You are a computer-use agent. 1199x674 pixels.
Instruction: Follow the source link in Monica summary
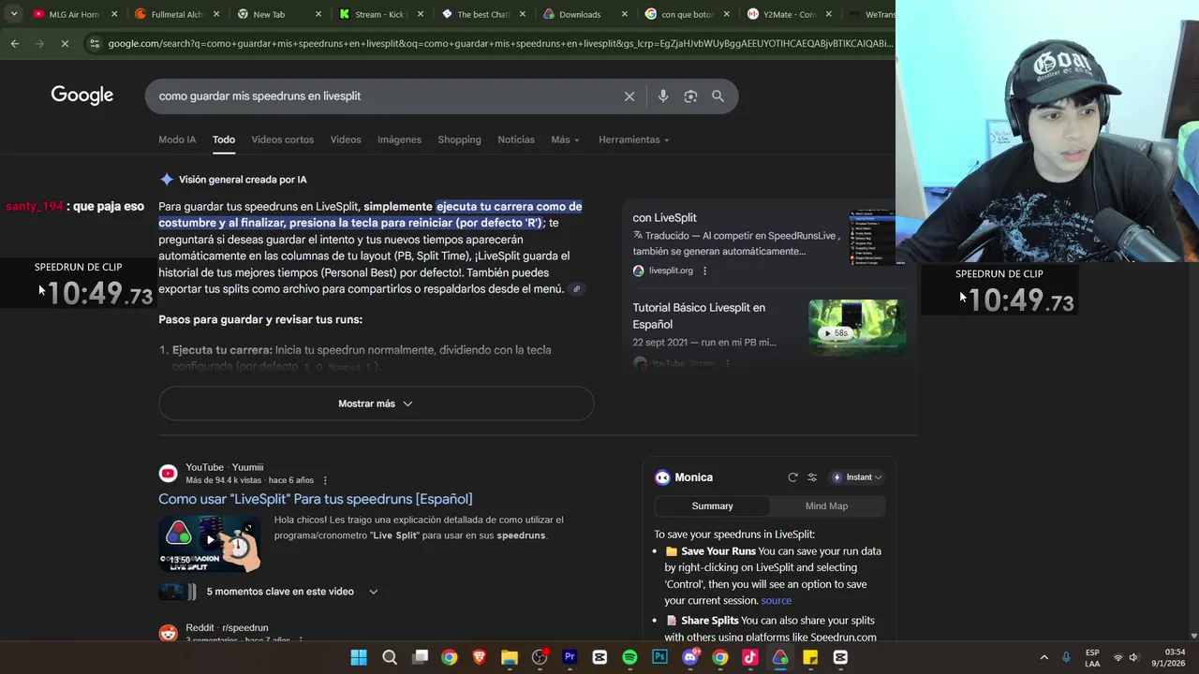click(x=776, y=601)
